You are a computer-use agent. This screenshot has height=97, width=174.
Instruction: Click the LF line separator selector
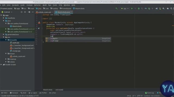click(x=134, y=96)
